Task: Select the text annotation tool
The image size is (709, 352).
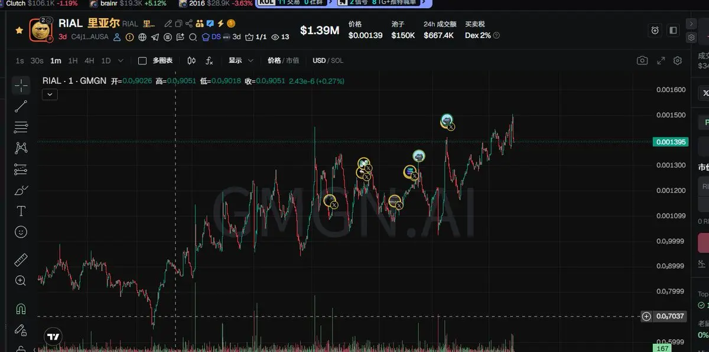Action: coord(21,211)
